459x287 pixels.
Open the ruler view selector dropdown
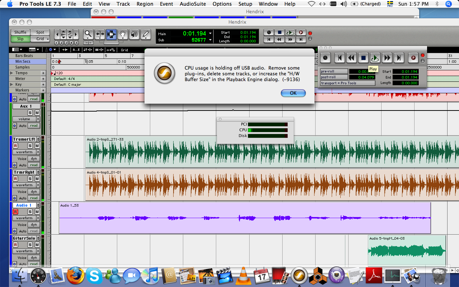pos(34,50)
